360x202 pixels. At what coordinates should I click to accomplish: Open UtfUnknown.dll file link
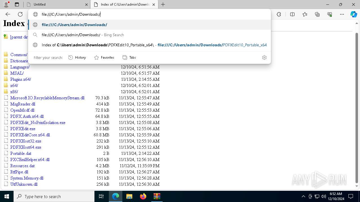24,184
